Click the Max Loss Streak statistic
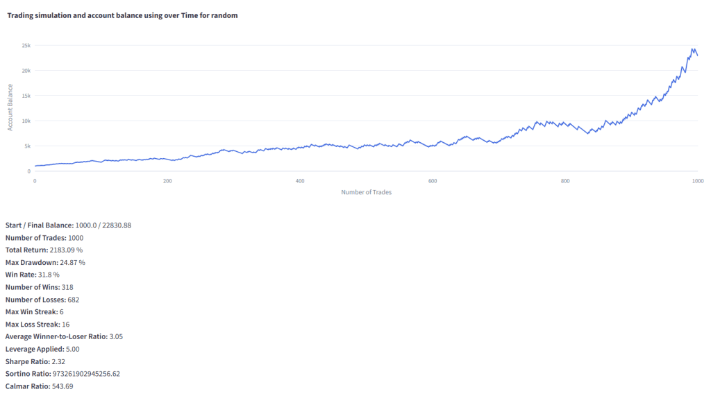The height and width of the screenshot is (396, 711). 37,325
